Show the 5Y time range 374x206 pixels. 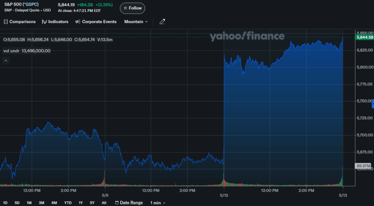pyautogui.click(x=92, y=203)
